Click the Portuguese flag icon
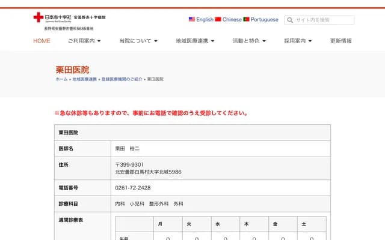The image size is (385, 240). coord(246,19)
